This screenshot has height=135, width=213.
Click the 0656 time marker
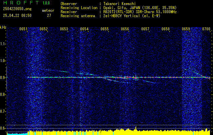coord(125,29)
